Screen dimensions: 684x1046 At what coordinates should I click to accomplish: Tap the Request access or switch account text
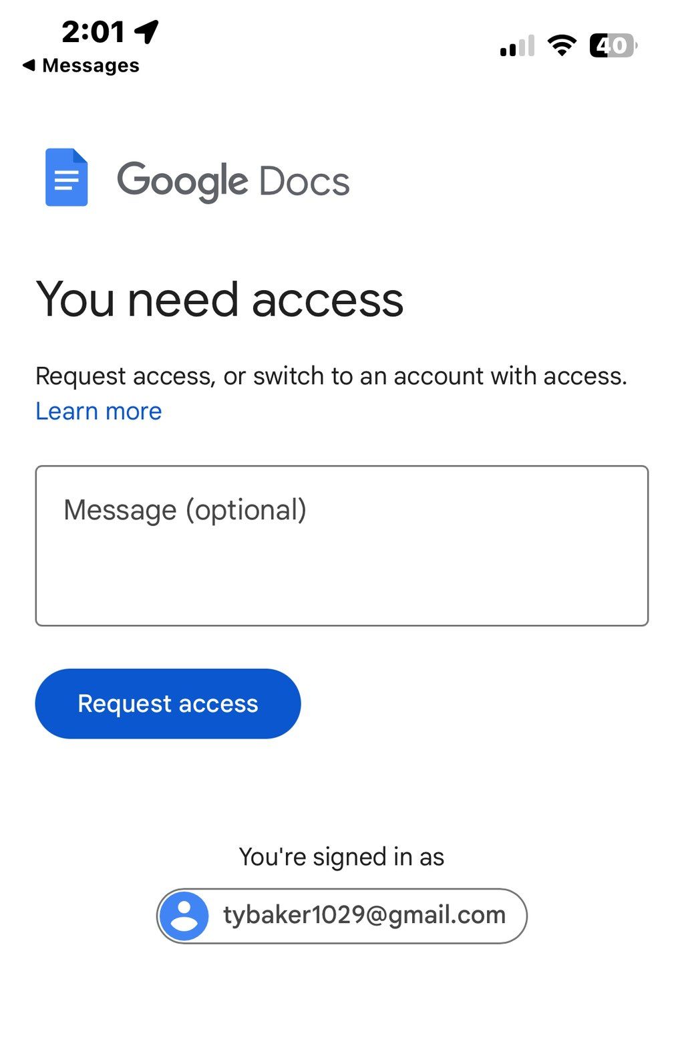(331, 376)
